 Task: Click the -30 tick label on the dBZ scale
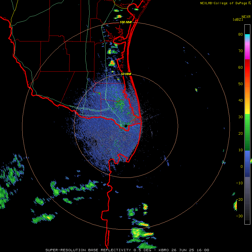[x=239, y=216]
